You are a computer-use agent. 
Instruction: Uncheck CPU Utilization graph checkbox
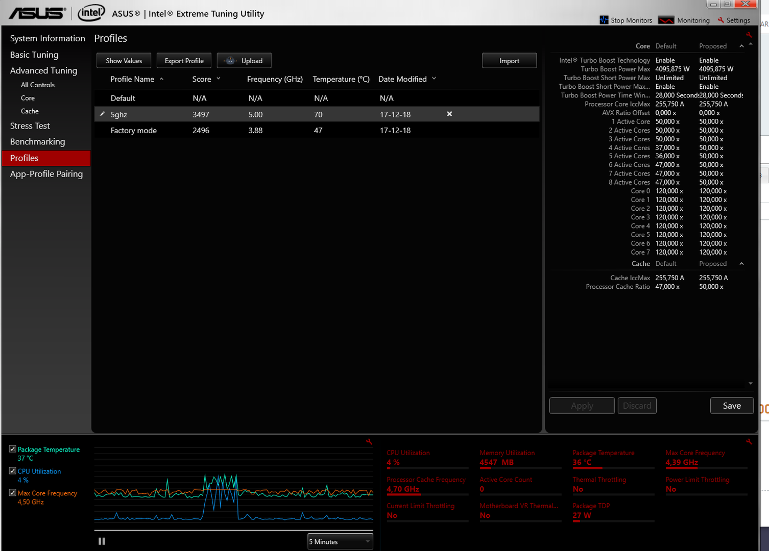(13, 471)
